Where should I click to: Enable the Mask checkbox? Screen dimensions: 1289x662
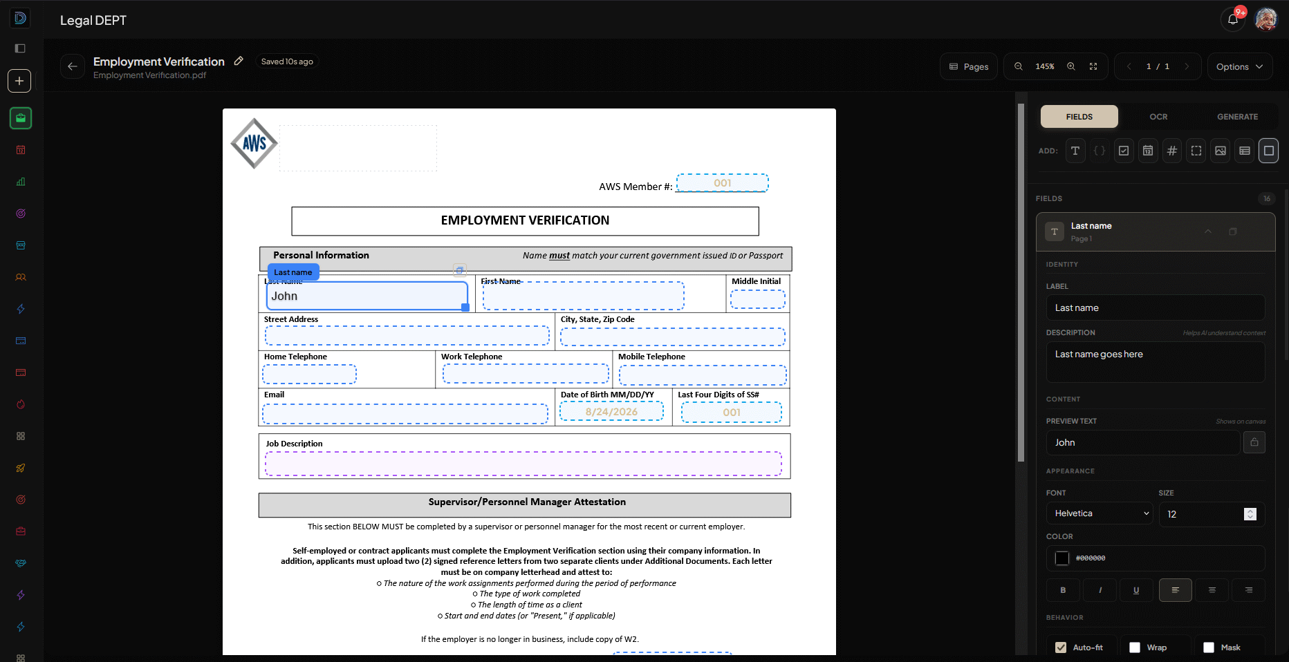(1209, 647)
